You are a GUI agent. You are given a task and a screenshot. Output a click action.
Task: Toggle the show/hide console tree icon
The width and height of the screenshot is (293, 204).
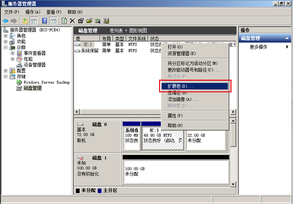pos(34,21)
